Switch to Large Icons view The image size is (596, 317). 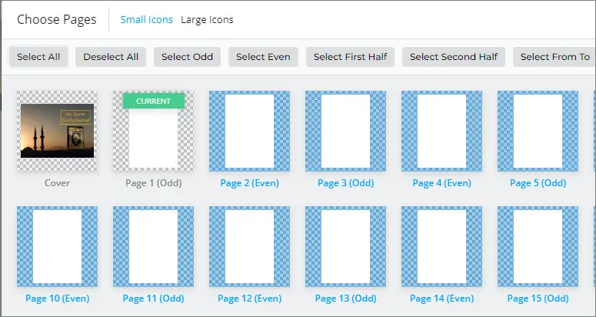pyautogui.click(x=207, y=20)
